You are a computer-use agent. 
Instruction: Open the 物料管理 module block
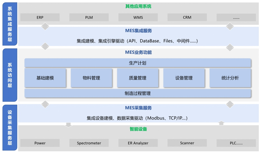pos(91,78)
